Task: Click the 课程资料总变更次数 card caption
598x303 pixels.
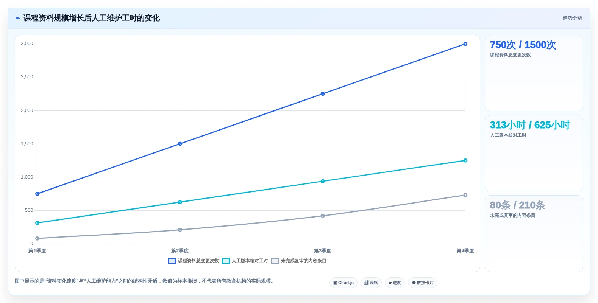Action: [511, 55]
